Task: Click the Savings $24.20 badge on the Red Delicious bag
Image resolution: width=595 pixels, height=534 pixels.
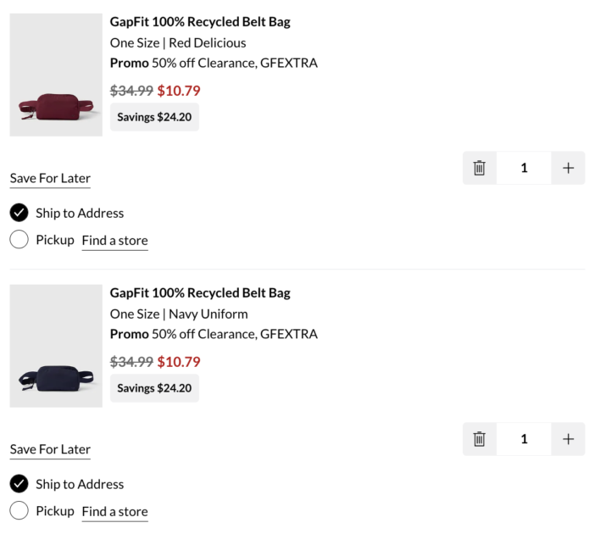Action: pos(154,117)
